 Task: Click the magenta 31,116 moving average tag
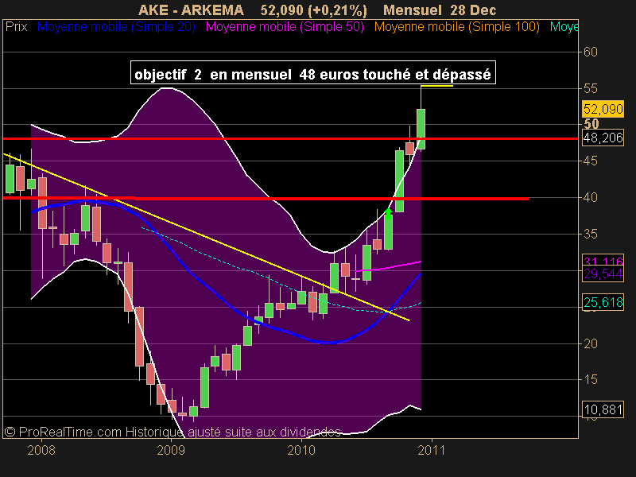pyautogui.click(x=603, y=261)
